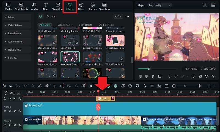Zoom out the timeline

(174, 86)
